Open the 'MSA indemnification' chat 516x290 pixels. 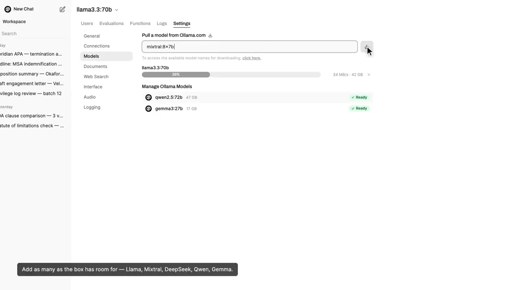click(x=31, y=64)
